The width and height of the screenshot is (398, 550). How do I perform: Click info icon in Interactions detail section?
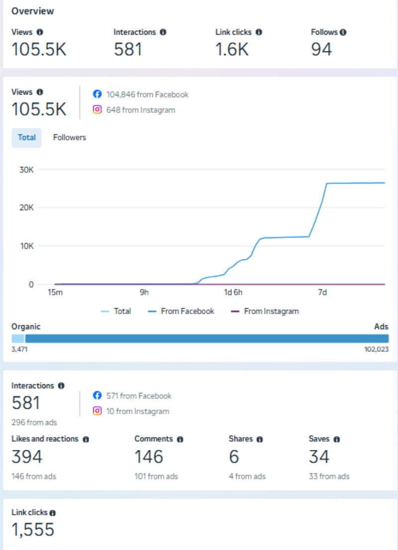coord(61,385)
